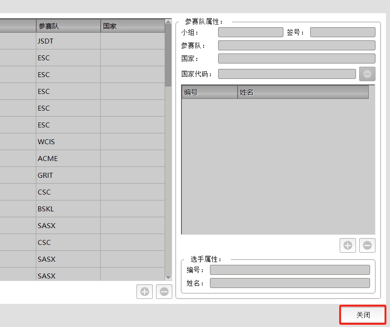Click the team list scrollbar up arrow
The width and height of the screenshot is (390, 327).
168,21
